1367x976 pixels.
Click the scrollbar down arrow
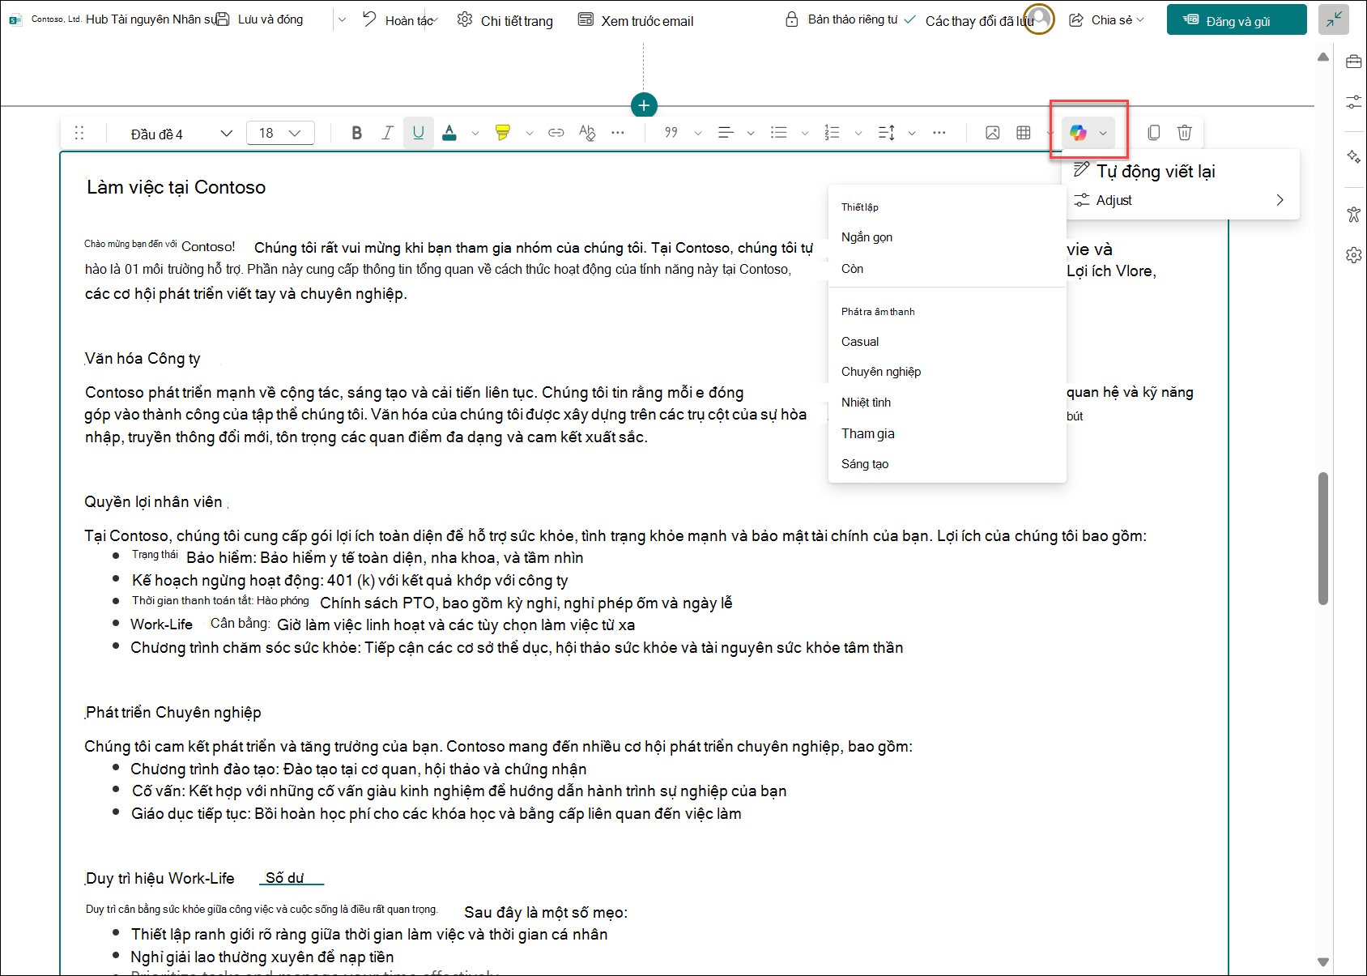pos(1323,962)
